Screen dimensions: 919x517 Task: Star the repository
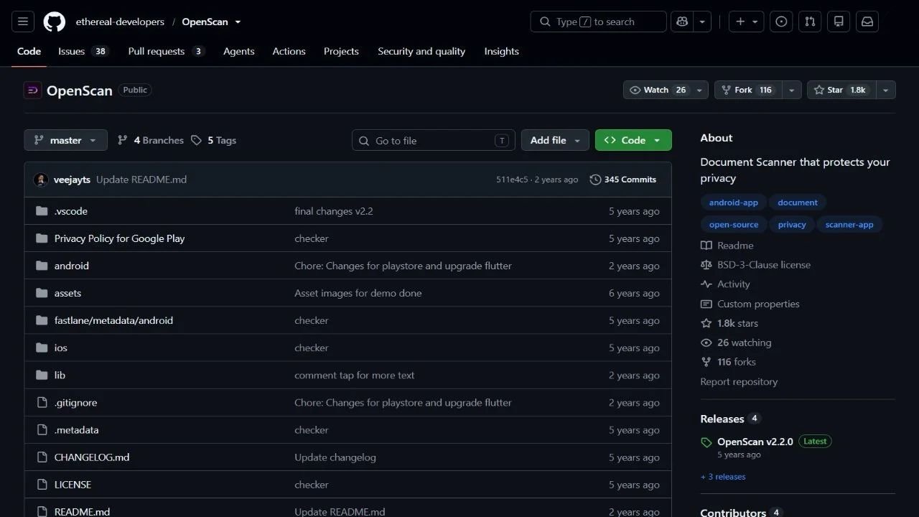click(x=841, y=90)
